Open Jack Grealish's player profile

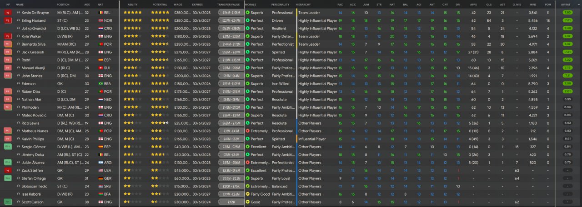click(34, 52)
